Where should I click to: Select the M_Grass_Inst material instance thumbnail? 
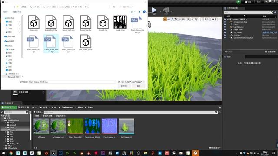pos(58,126)
